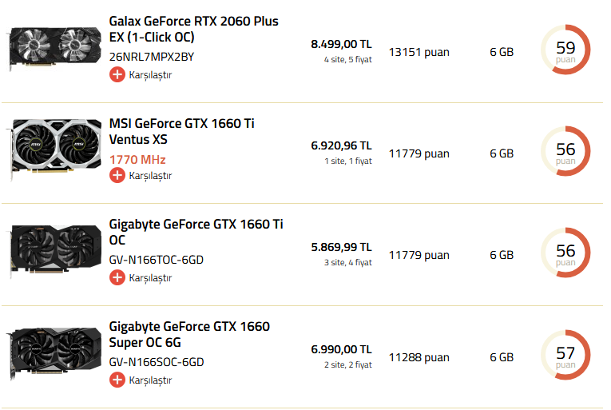Click the 59 puan score circle

coord(565,50)
